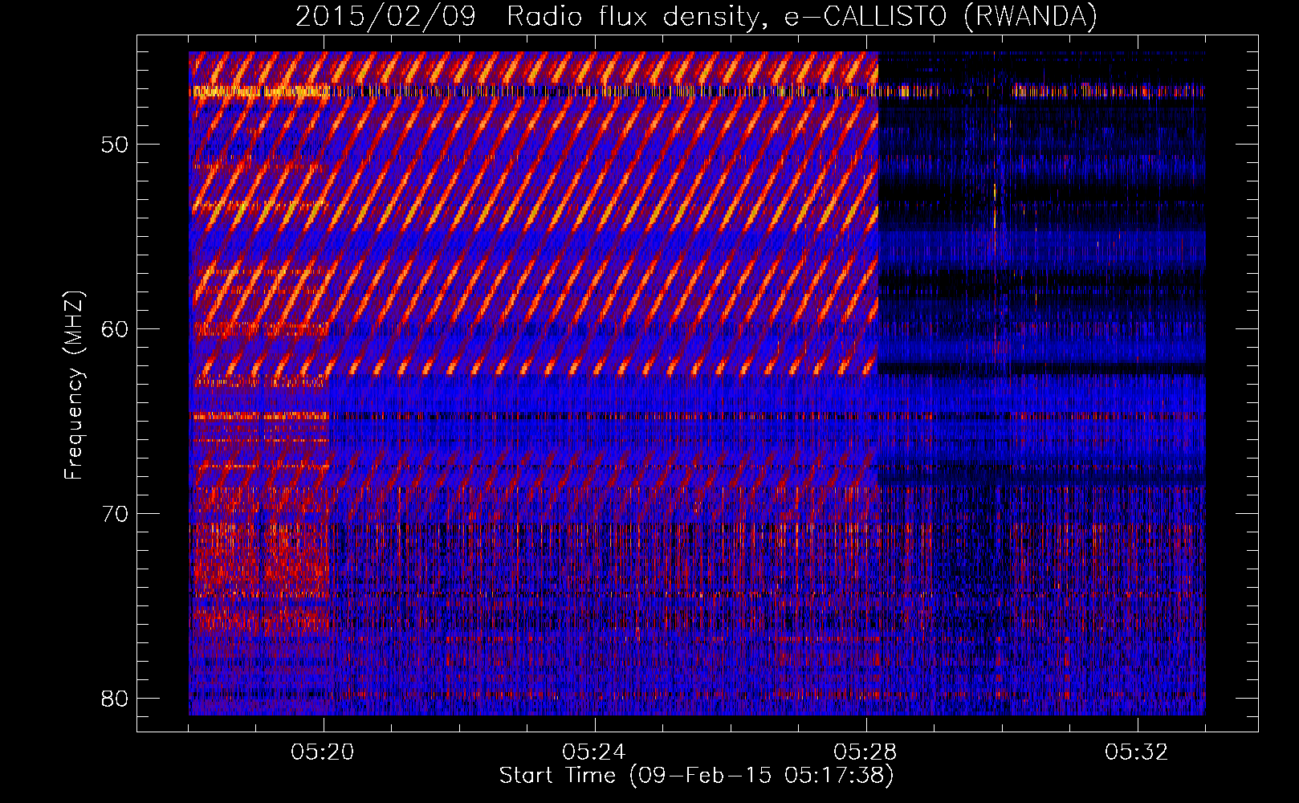This screenshot has width=1299, height=803.
Task: Select the 05:24 time axis label
Action: click(x=594, y=752)
